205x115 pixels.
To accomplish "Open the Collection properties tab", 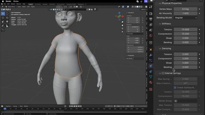I will click(151, 42).
